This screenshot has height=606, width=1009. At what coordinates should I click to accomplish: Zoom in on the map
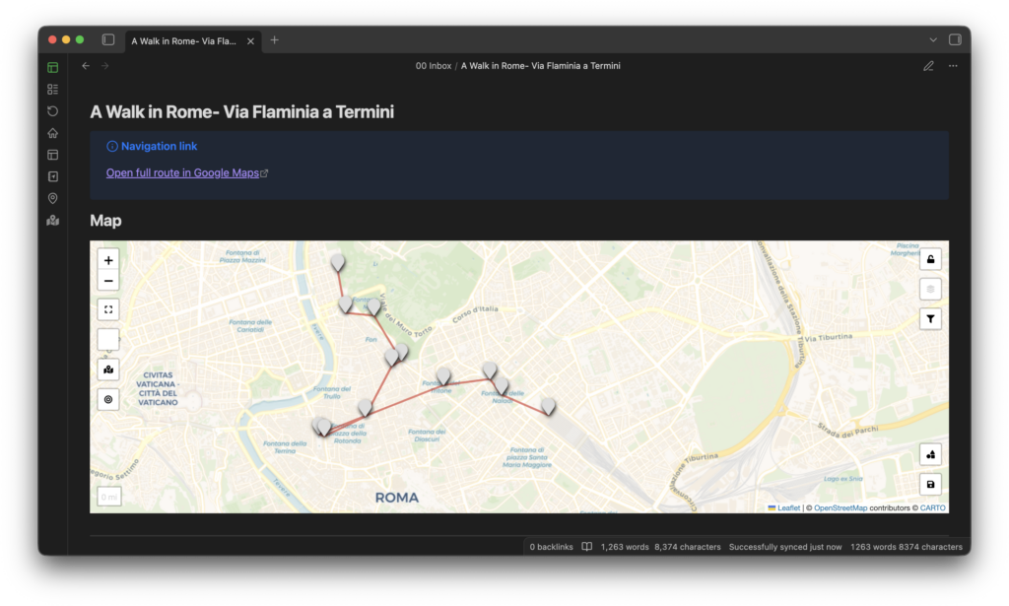[x=108, y=260]
